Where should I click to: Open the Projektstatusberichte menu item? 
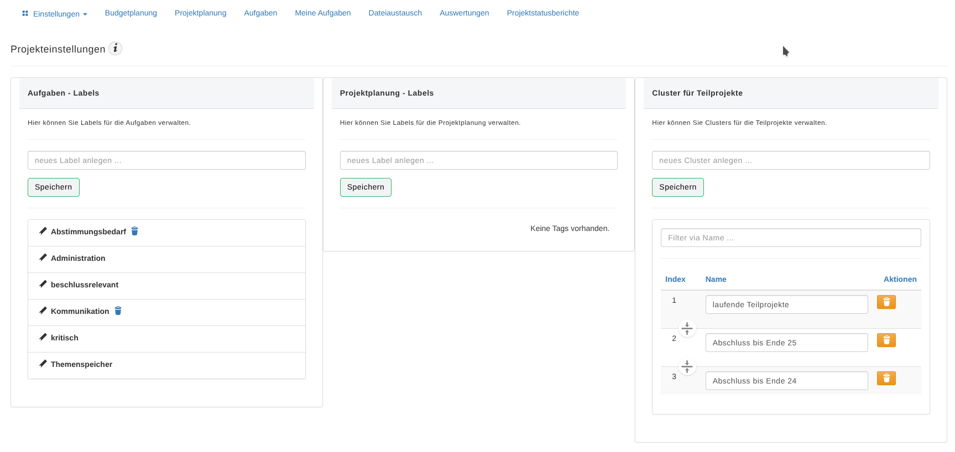542,13
